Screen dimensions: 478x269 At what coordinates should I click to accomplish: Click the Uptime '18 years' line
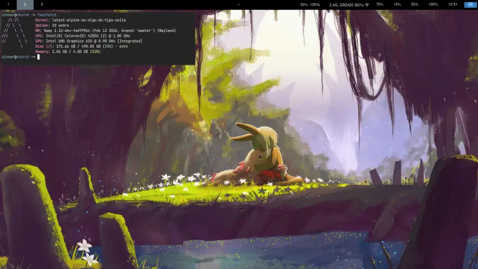click(x=52, y=25)
